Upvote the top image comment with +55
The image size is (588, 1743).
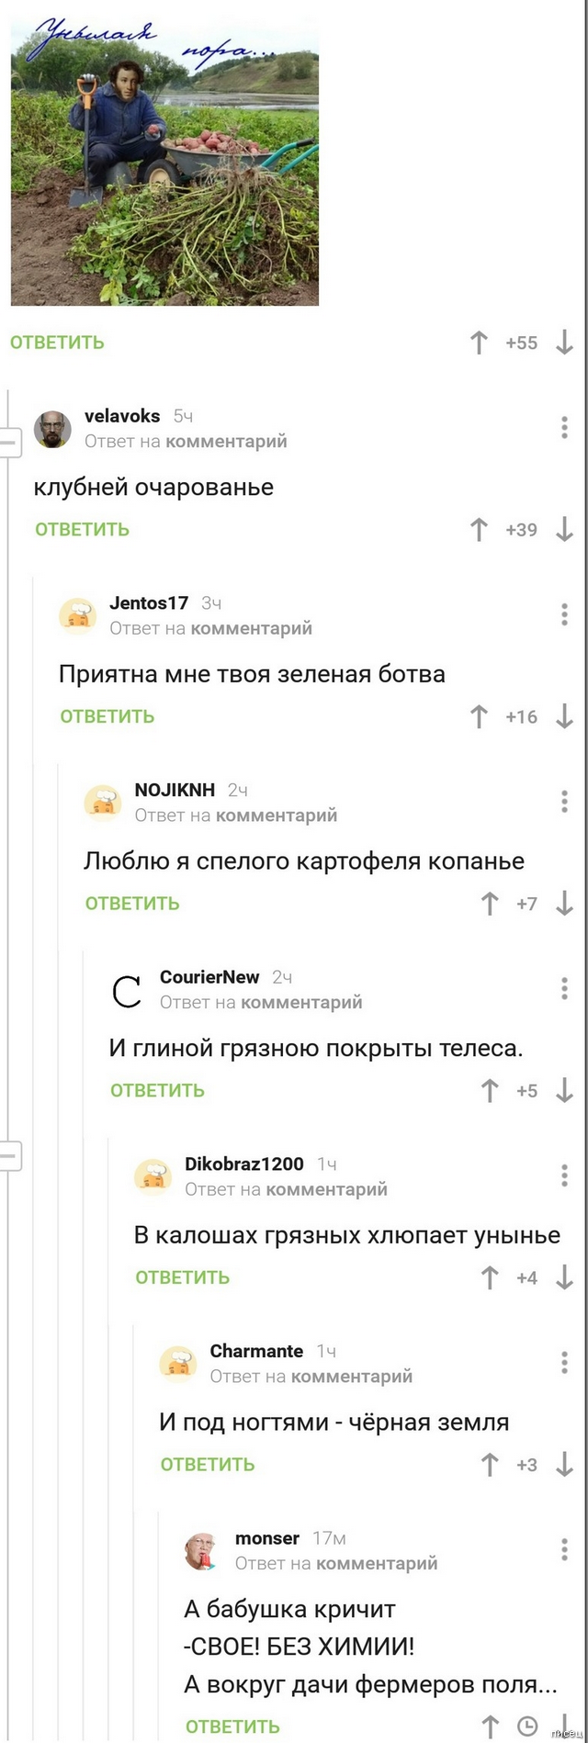(x=479, y=343)
